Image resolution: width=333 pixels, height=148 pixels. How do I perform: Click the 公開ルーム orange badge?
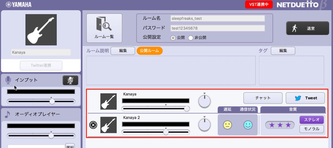coord(149,51)
